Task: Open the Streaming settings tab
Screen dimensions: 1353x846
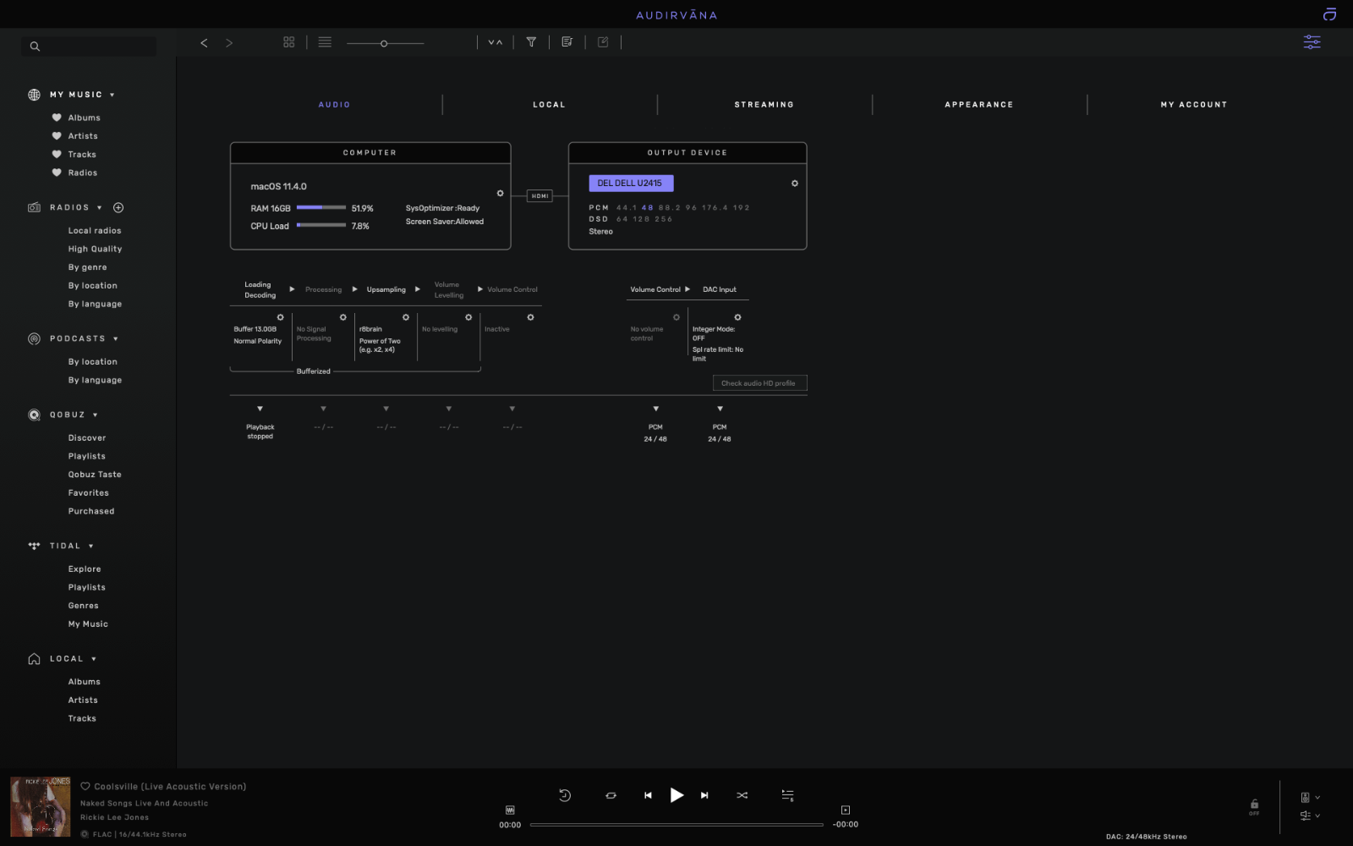Action: click(x=764, y=105)
